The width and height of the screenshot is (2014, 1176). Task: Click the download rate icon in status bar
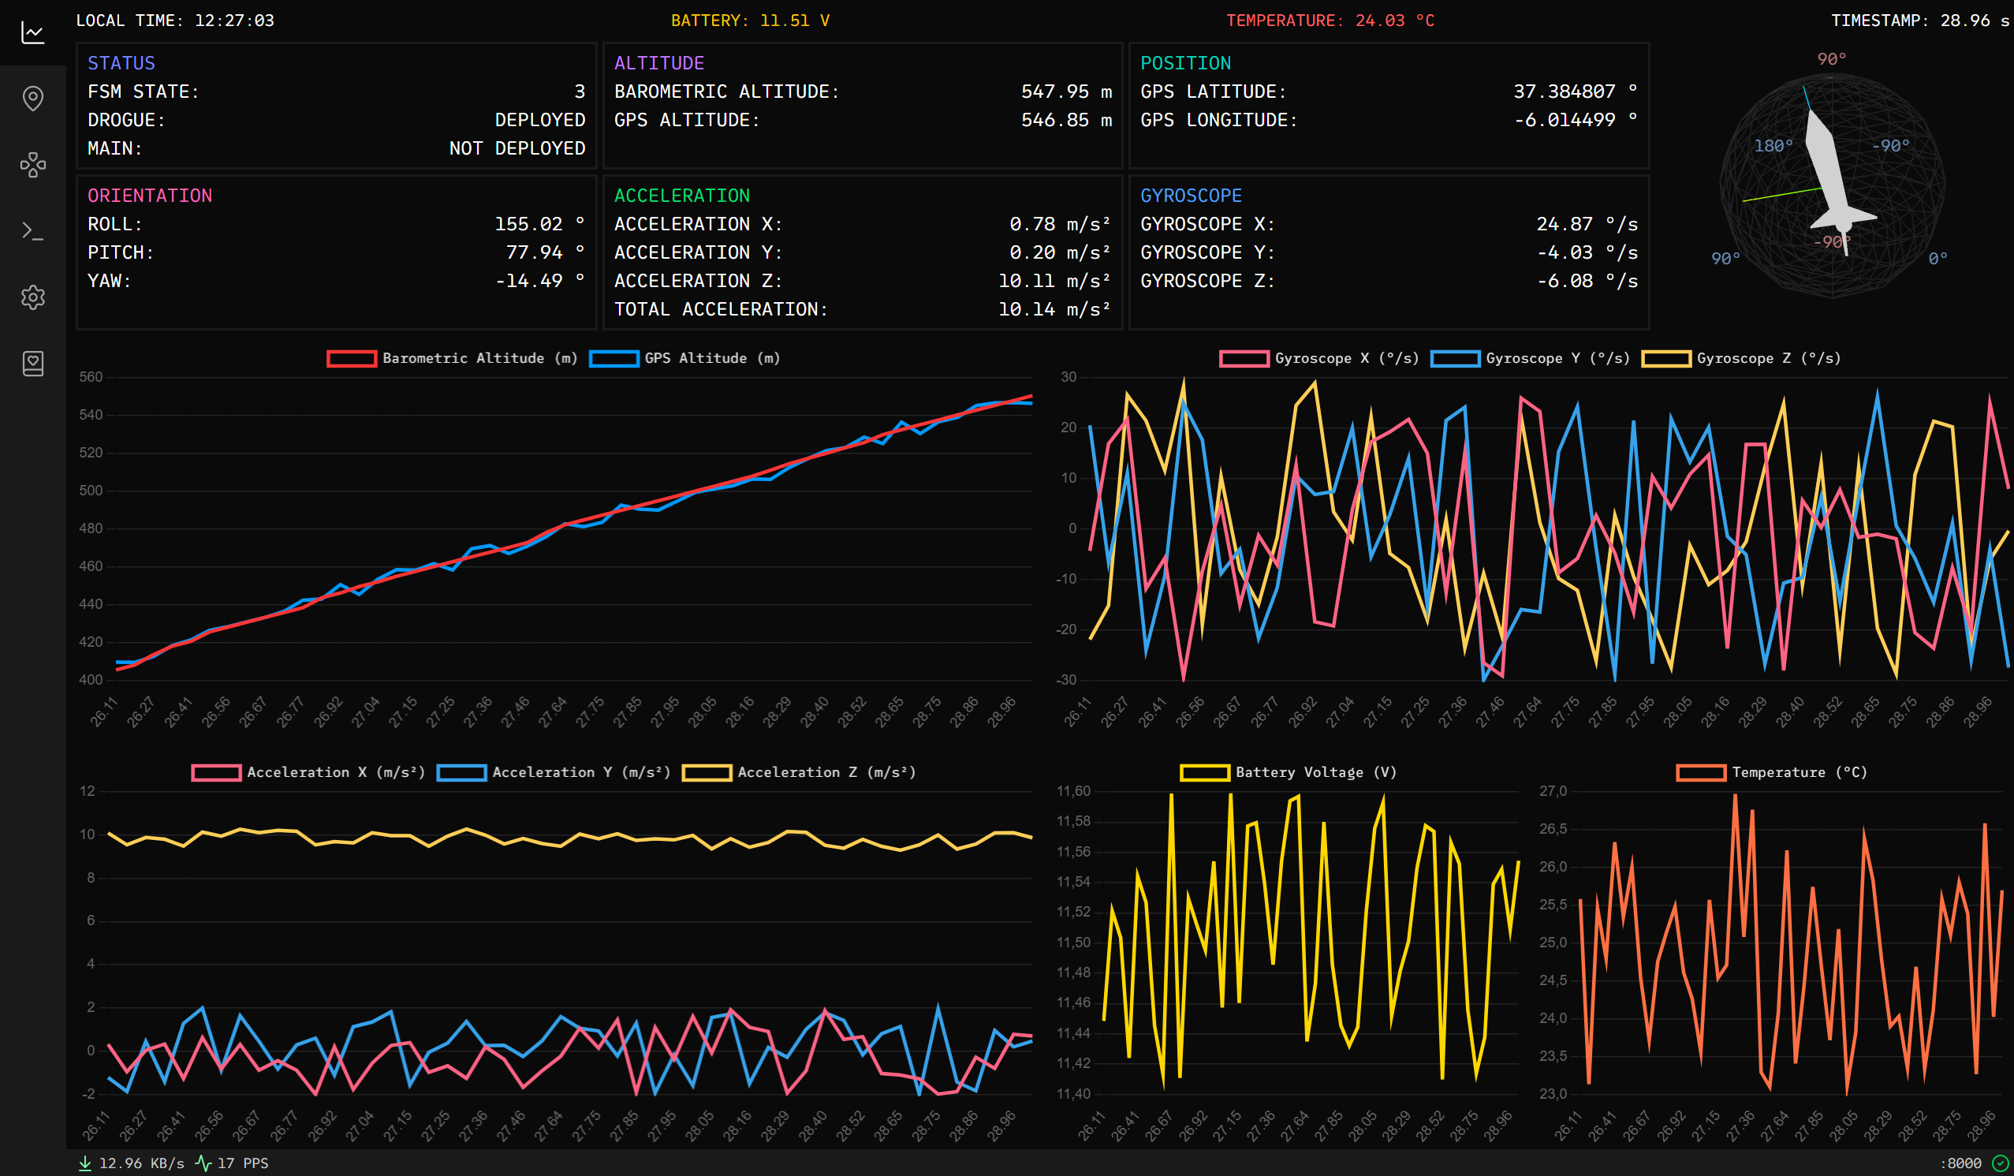(84, 1163)
